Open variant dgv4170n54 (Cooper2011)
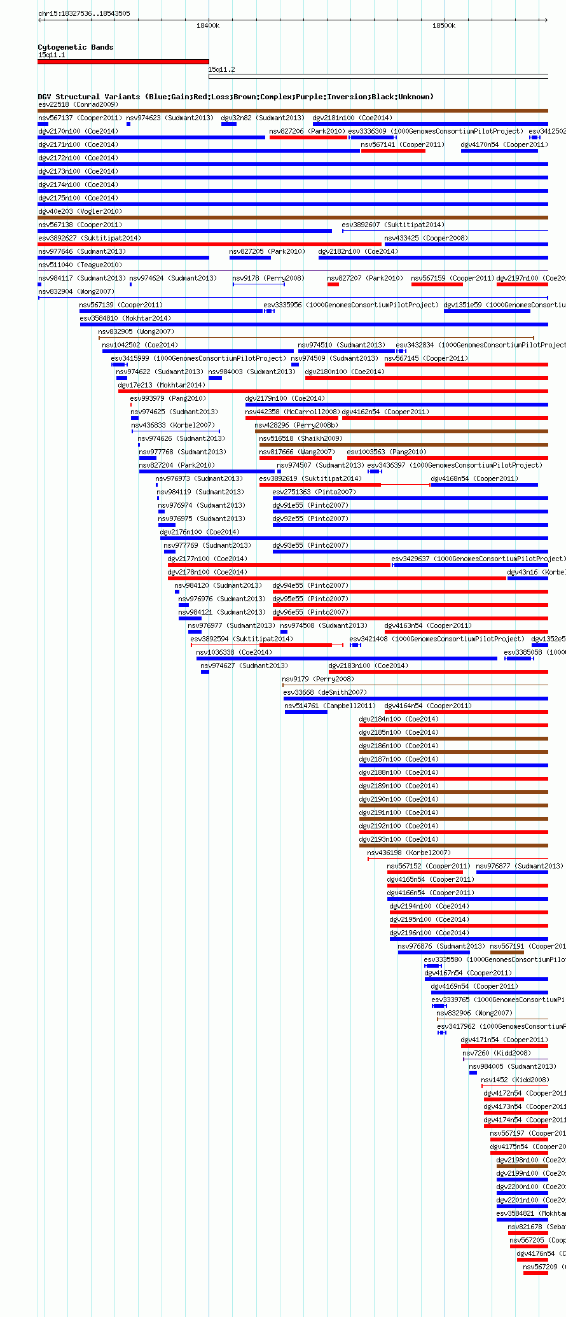The width and height of the screenshot is (566, 1317). pyautogui.click(x=504, y=144)
